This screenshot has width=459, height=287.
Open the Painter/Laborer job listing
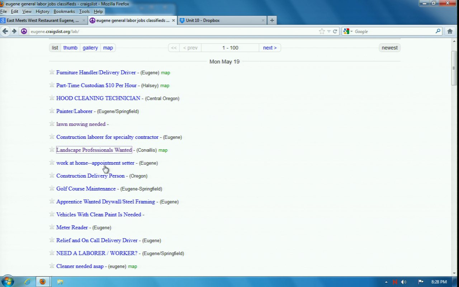pyautogui.click(x=74, y=111)
